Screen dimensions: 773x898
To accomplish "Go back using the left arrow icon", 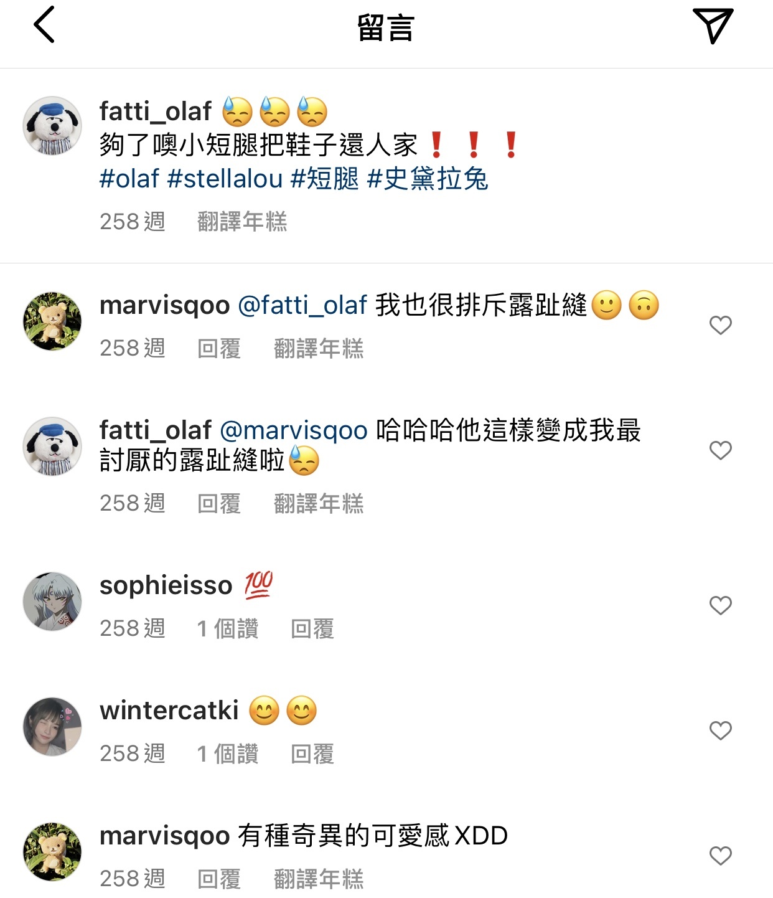I will click(x=44, y=25).
